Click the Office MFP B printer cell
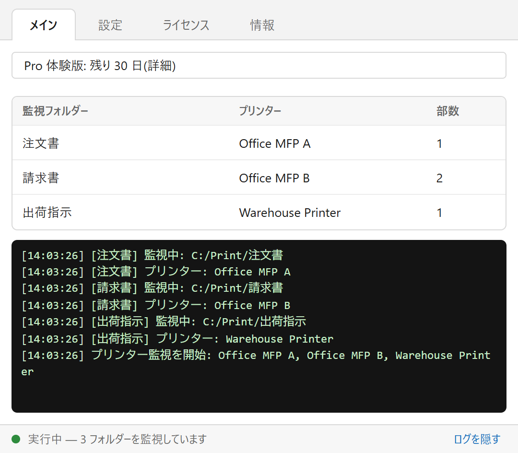The height and width of the screenshot is (453, 518). coord(274,178)
